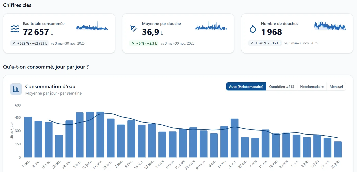Click the bar for week of 12 janv.

click(90, 135)
